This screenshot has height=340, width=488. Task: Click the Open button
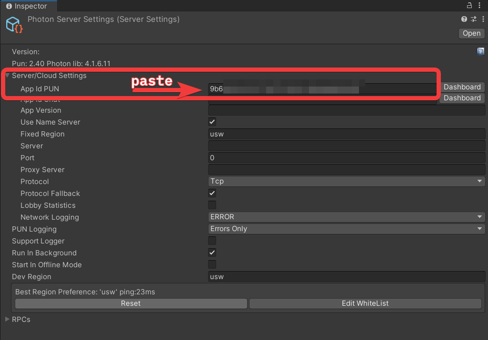point(471,33)
